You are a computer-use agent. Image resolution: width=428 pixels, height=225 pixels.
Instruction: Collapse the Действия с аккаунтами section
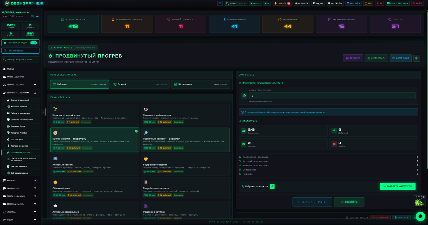[20, 93]
